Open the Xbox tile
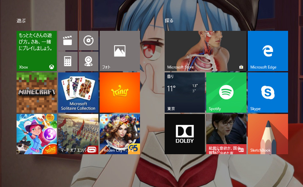 [x=37, y=51]
